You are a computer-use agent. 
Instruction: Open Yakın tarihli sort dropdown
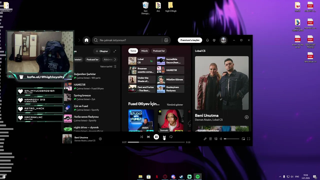[108, 66]
